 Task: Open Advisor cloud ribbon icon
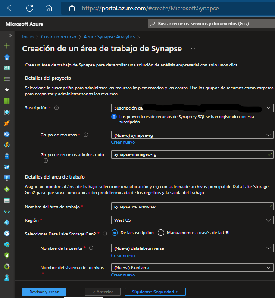coord(7,245)
